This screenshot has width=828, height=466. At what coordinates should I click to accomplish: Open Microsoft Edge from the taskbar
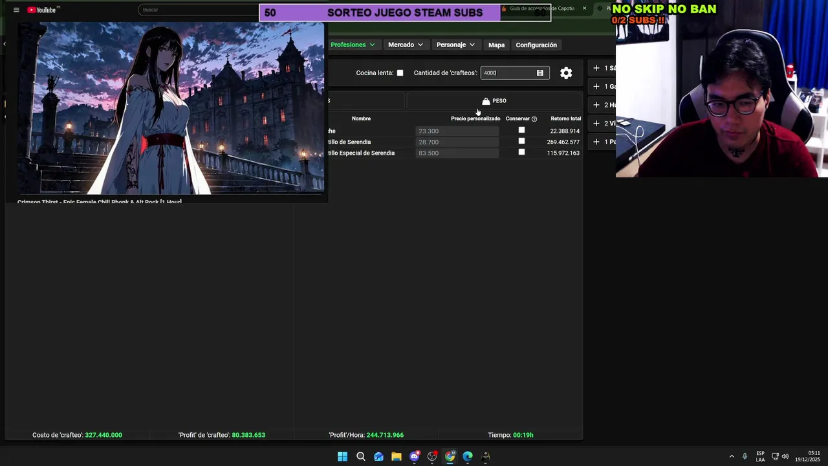tap(468, 456)
